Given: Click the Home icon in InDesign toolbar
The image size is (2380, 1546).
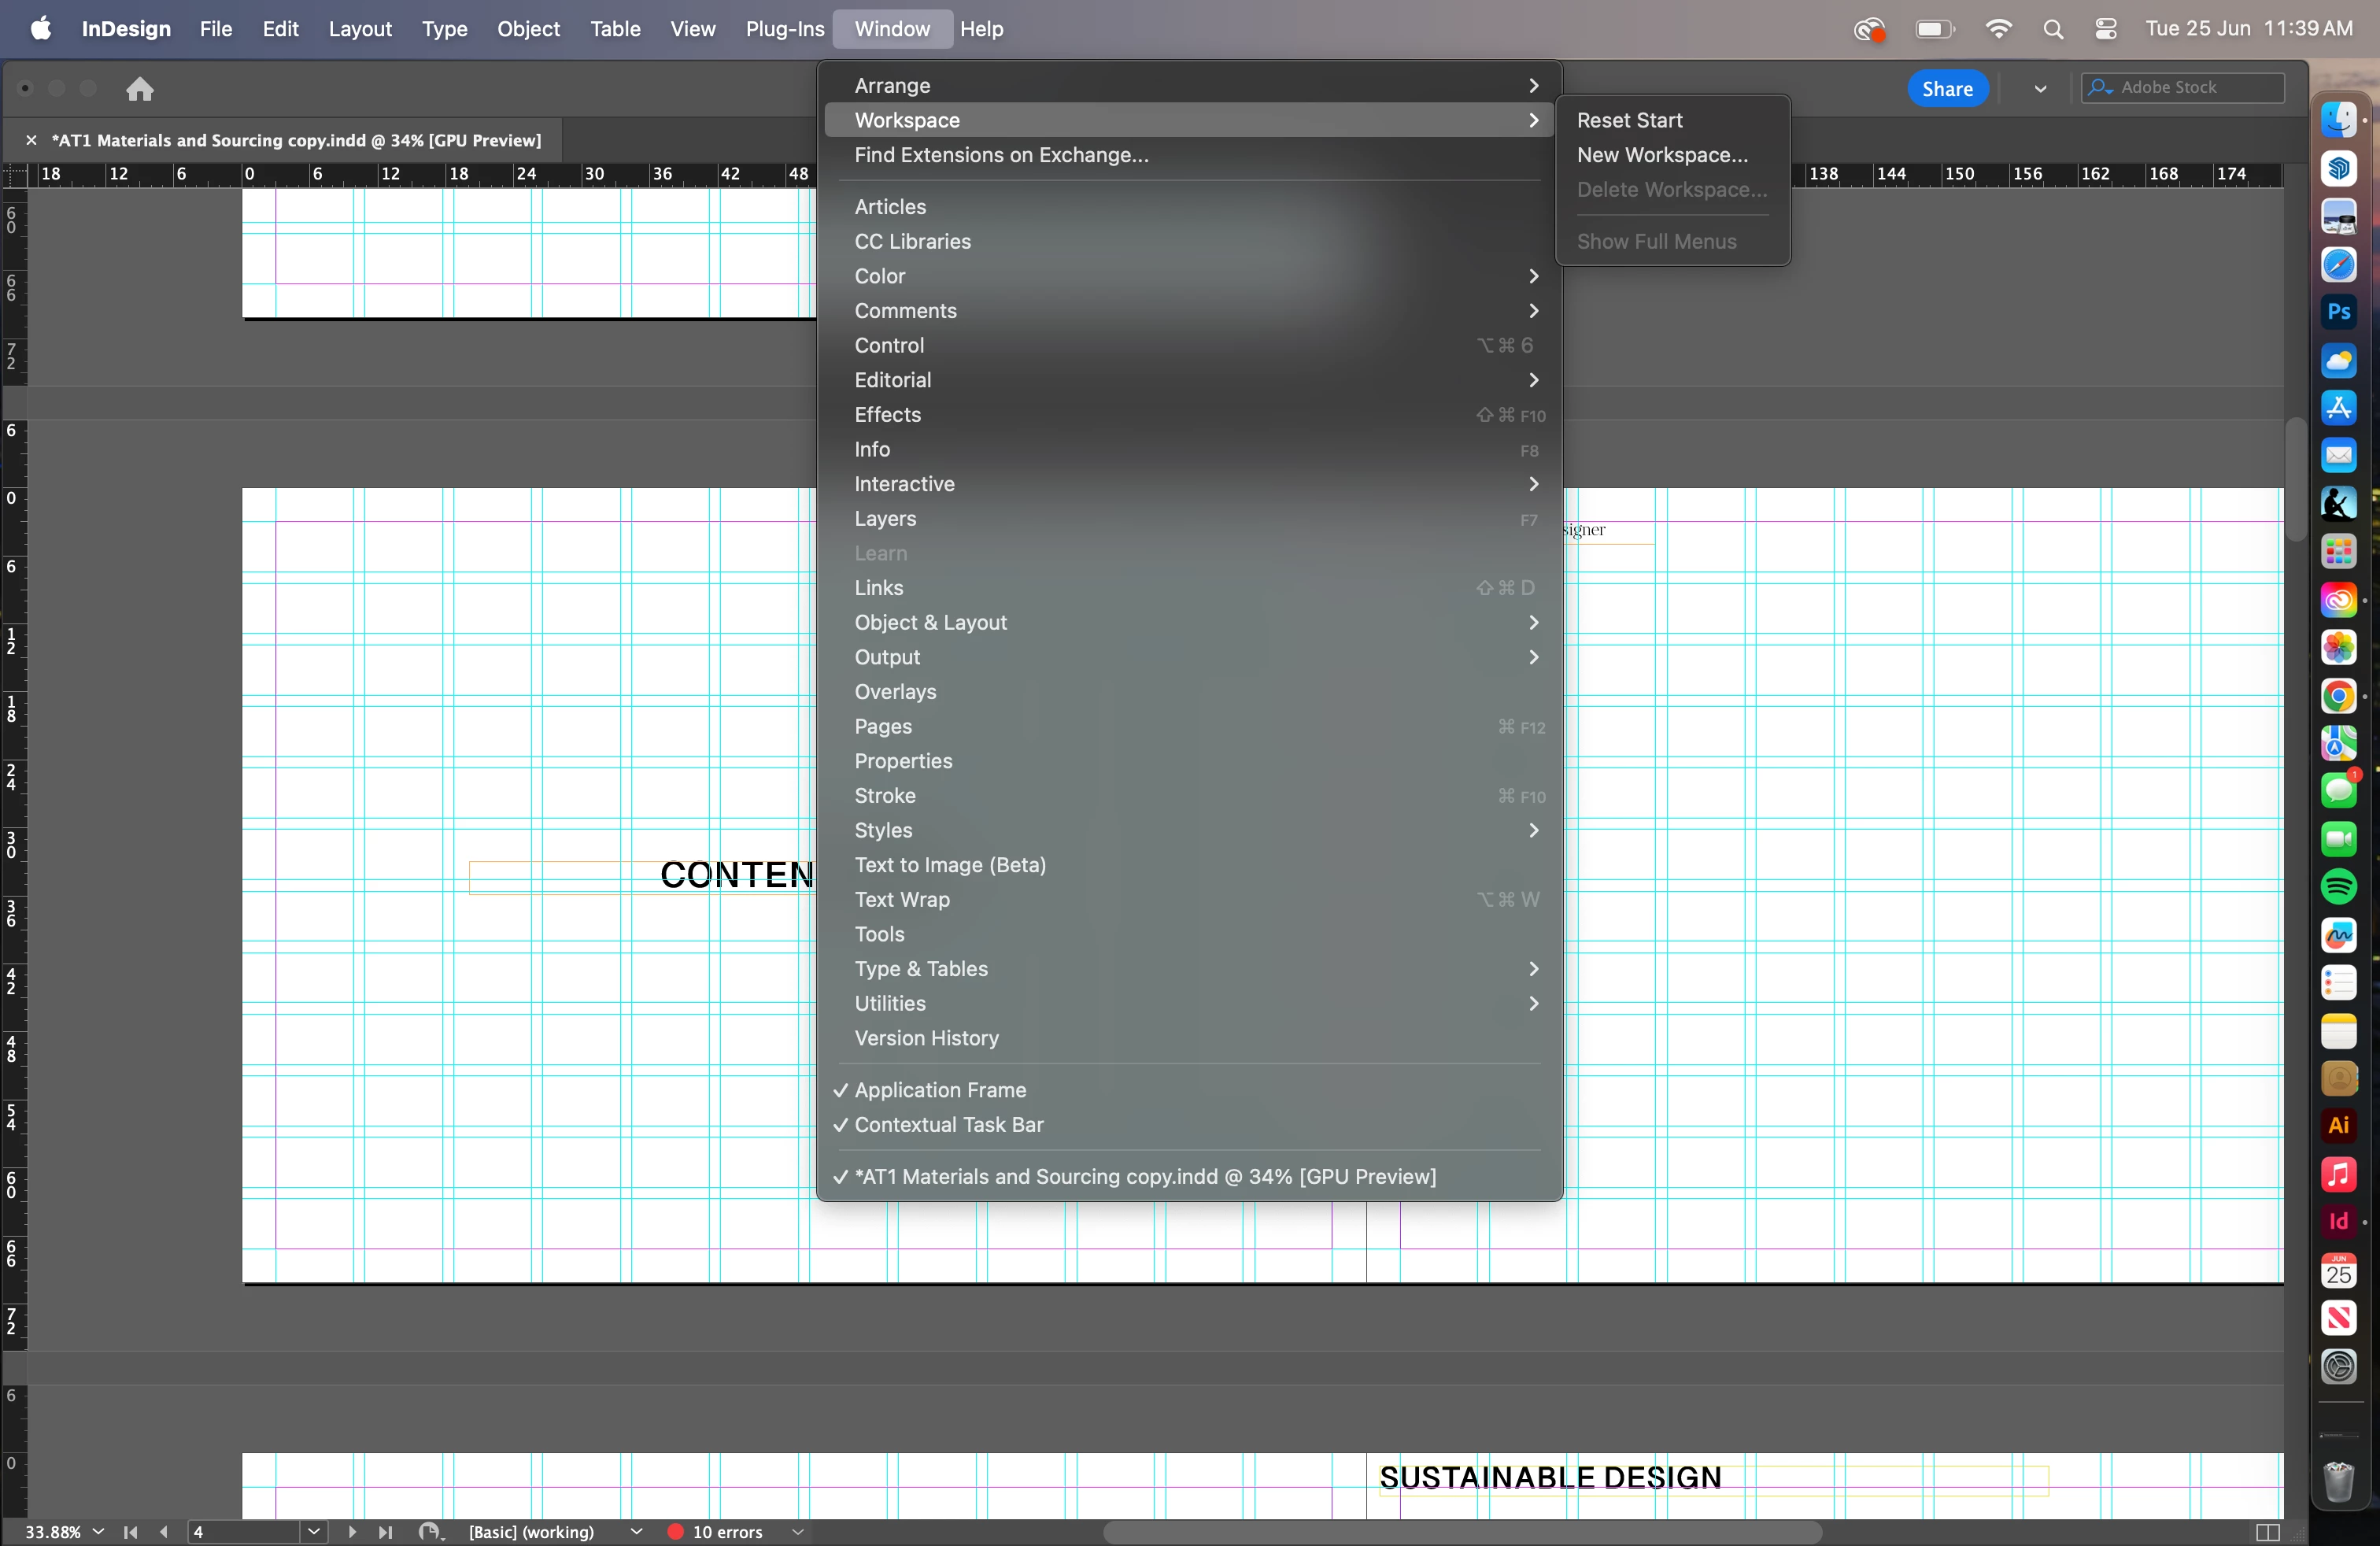Looking at the screenshot, I should tap(140, 89).
